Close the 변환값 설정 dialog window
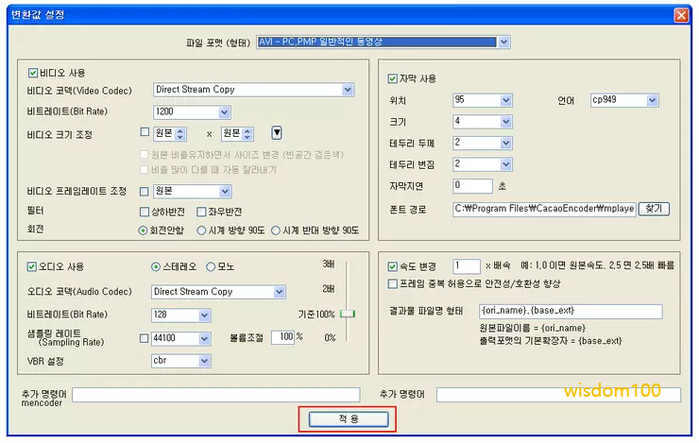The image size is (699, 443). 680,15
